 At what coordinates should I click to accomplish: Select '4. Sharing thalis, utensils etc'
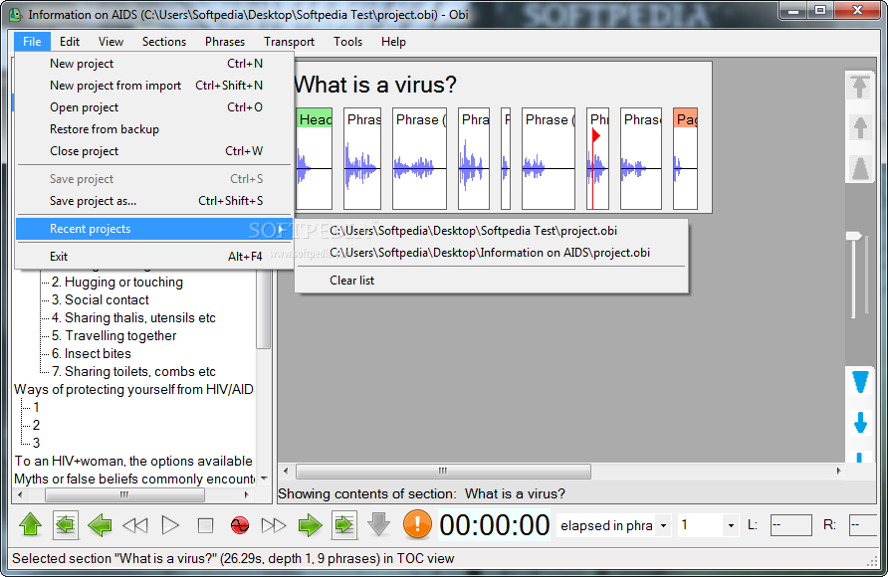(x=133, y=318)
